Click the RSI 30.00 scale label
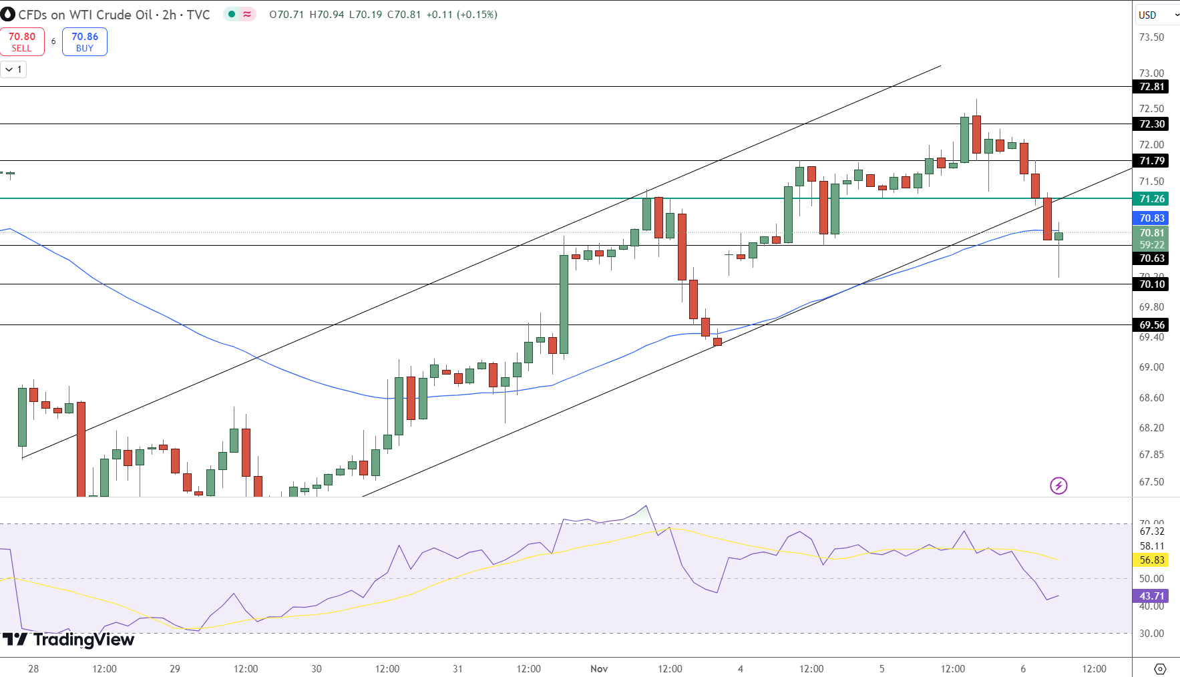Viewport: 1180px width, 677px height. [1151, 634]
